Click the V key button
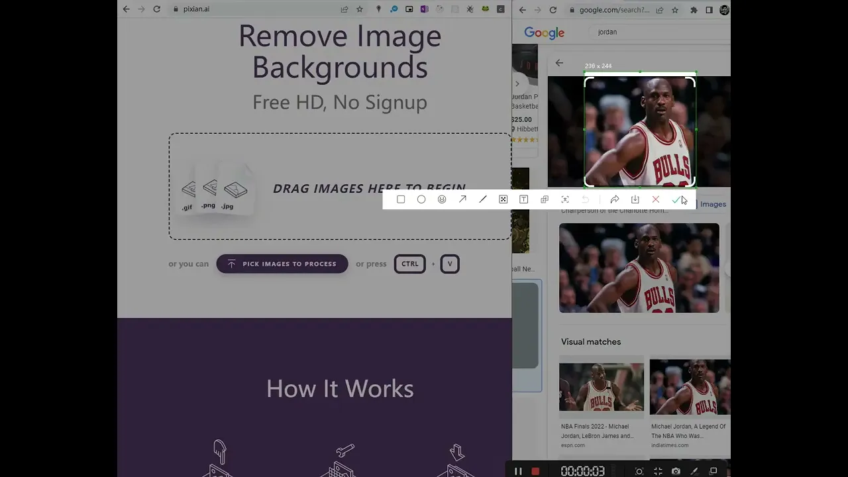 (x=450, y=264)
